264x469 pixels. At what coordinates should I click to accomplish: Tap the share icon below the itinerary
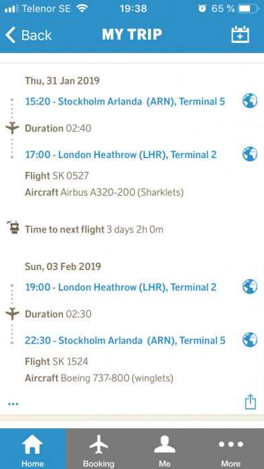click(x=250, y=402)
